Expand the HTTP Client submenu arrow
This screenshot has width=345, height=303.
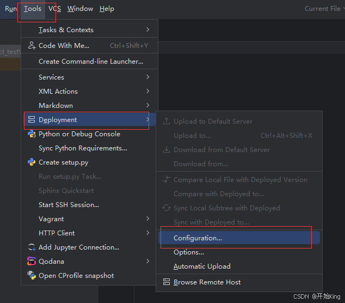tap(148, 233)
